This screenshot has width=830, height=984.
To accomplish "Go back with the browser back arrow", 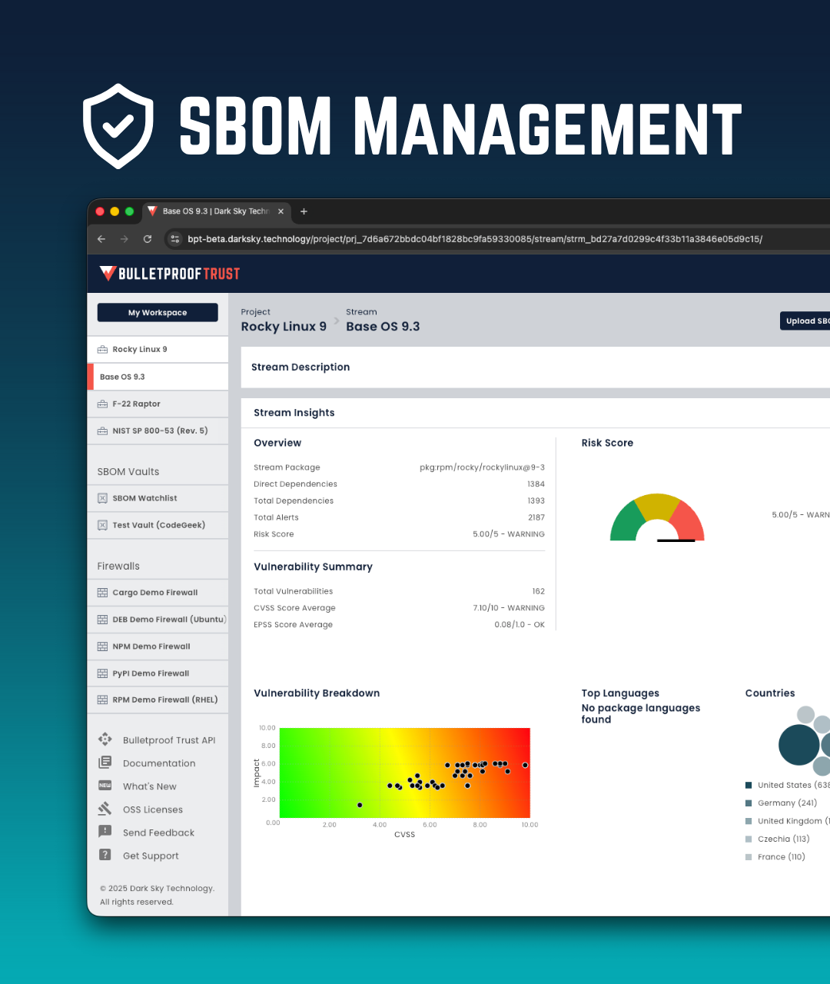I will [x=101, y=239].
